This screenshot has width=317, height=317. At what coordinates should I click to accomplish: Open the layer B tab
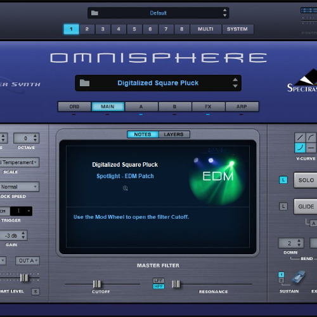174,107
